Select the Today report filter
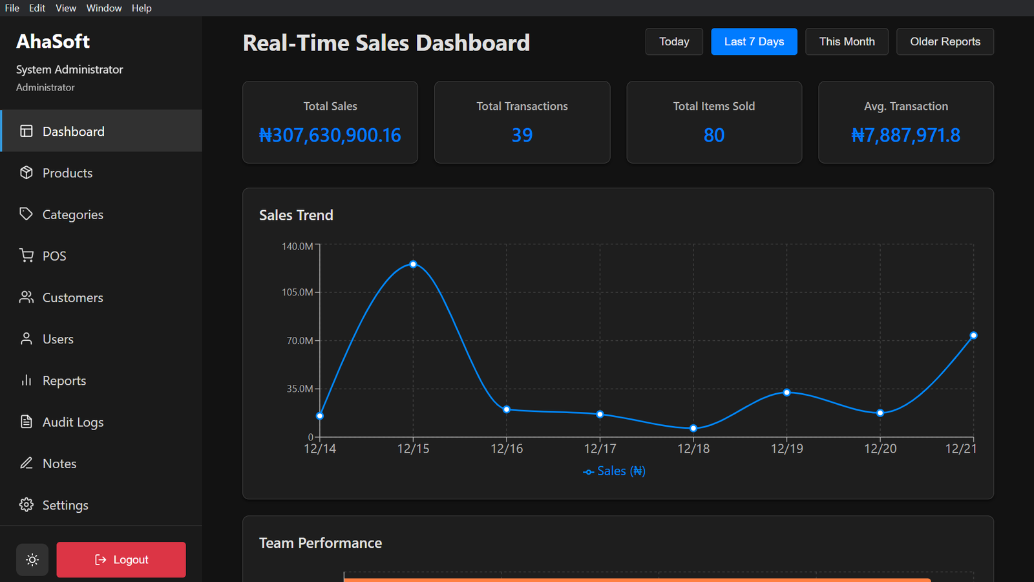1034x582 pixels. 673,41
